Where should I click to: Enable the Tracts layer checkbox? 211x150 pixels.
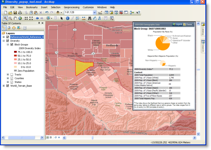[12, 75]
